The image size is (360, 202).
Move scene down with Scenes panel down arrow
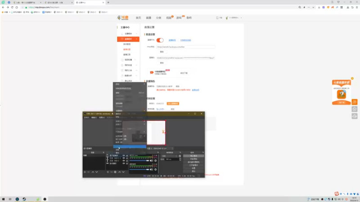[97, 172]
